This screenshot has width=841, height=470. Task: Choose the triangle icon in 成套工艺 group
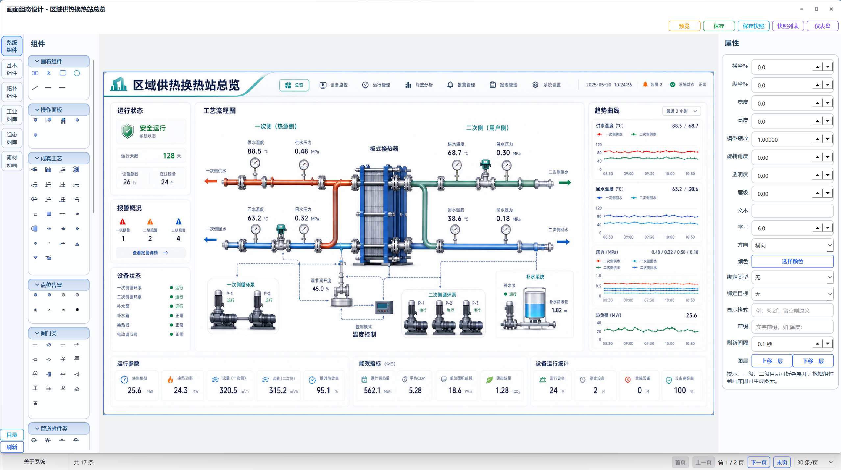[x=77, y=244]
